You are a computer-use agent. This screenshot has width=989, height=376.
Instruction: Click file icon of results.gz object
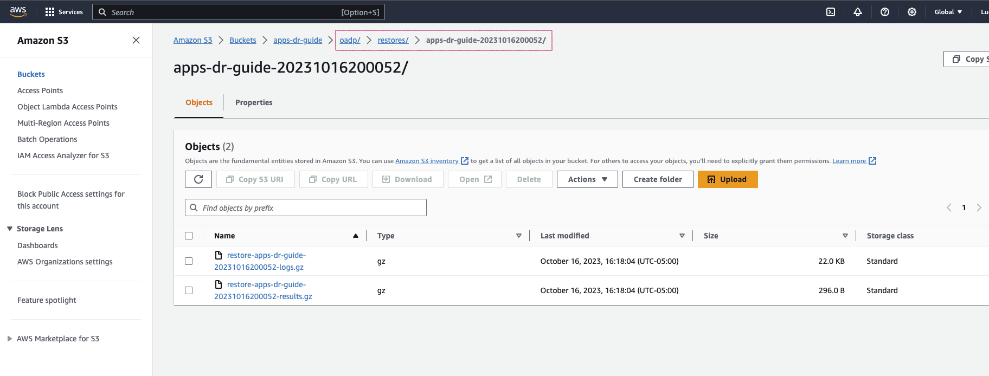[219, 284]
